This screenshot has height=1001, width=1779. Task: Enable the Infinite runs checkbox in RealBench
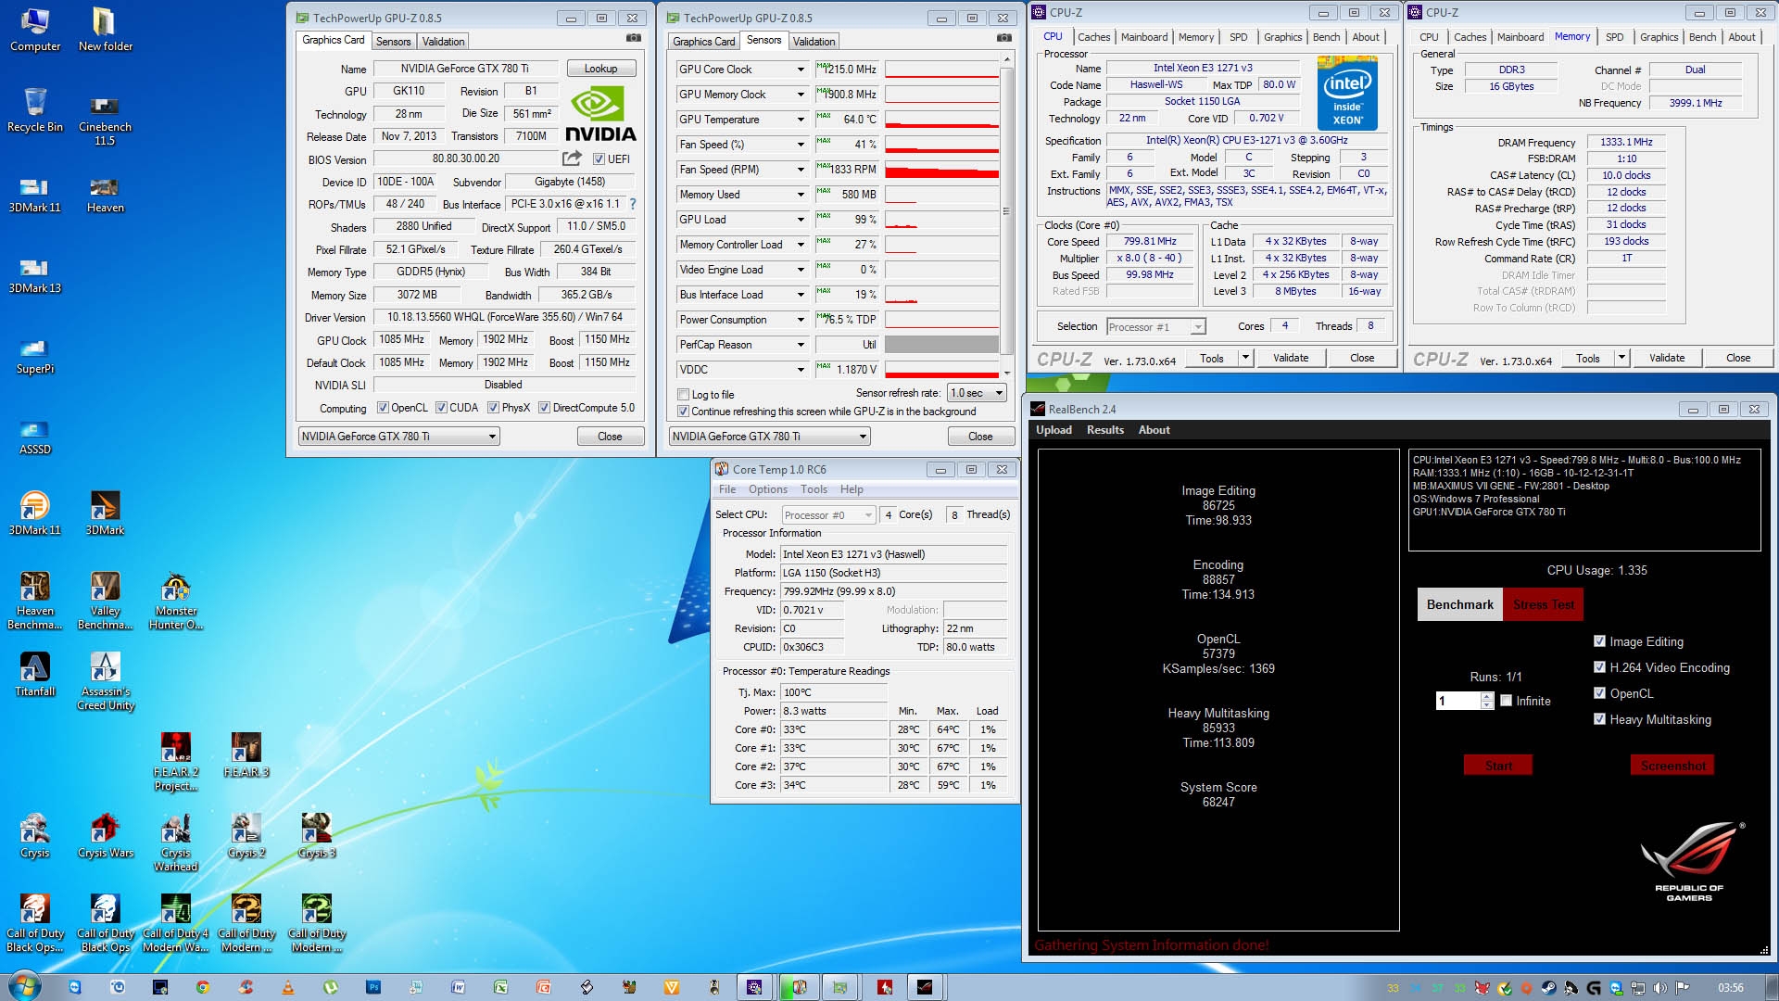1507,701
